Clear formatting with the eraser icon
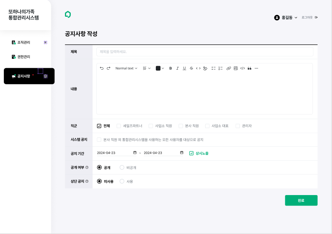 coord(205,68)
